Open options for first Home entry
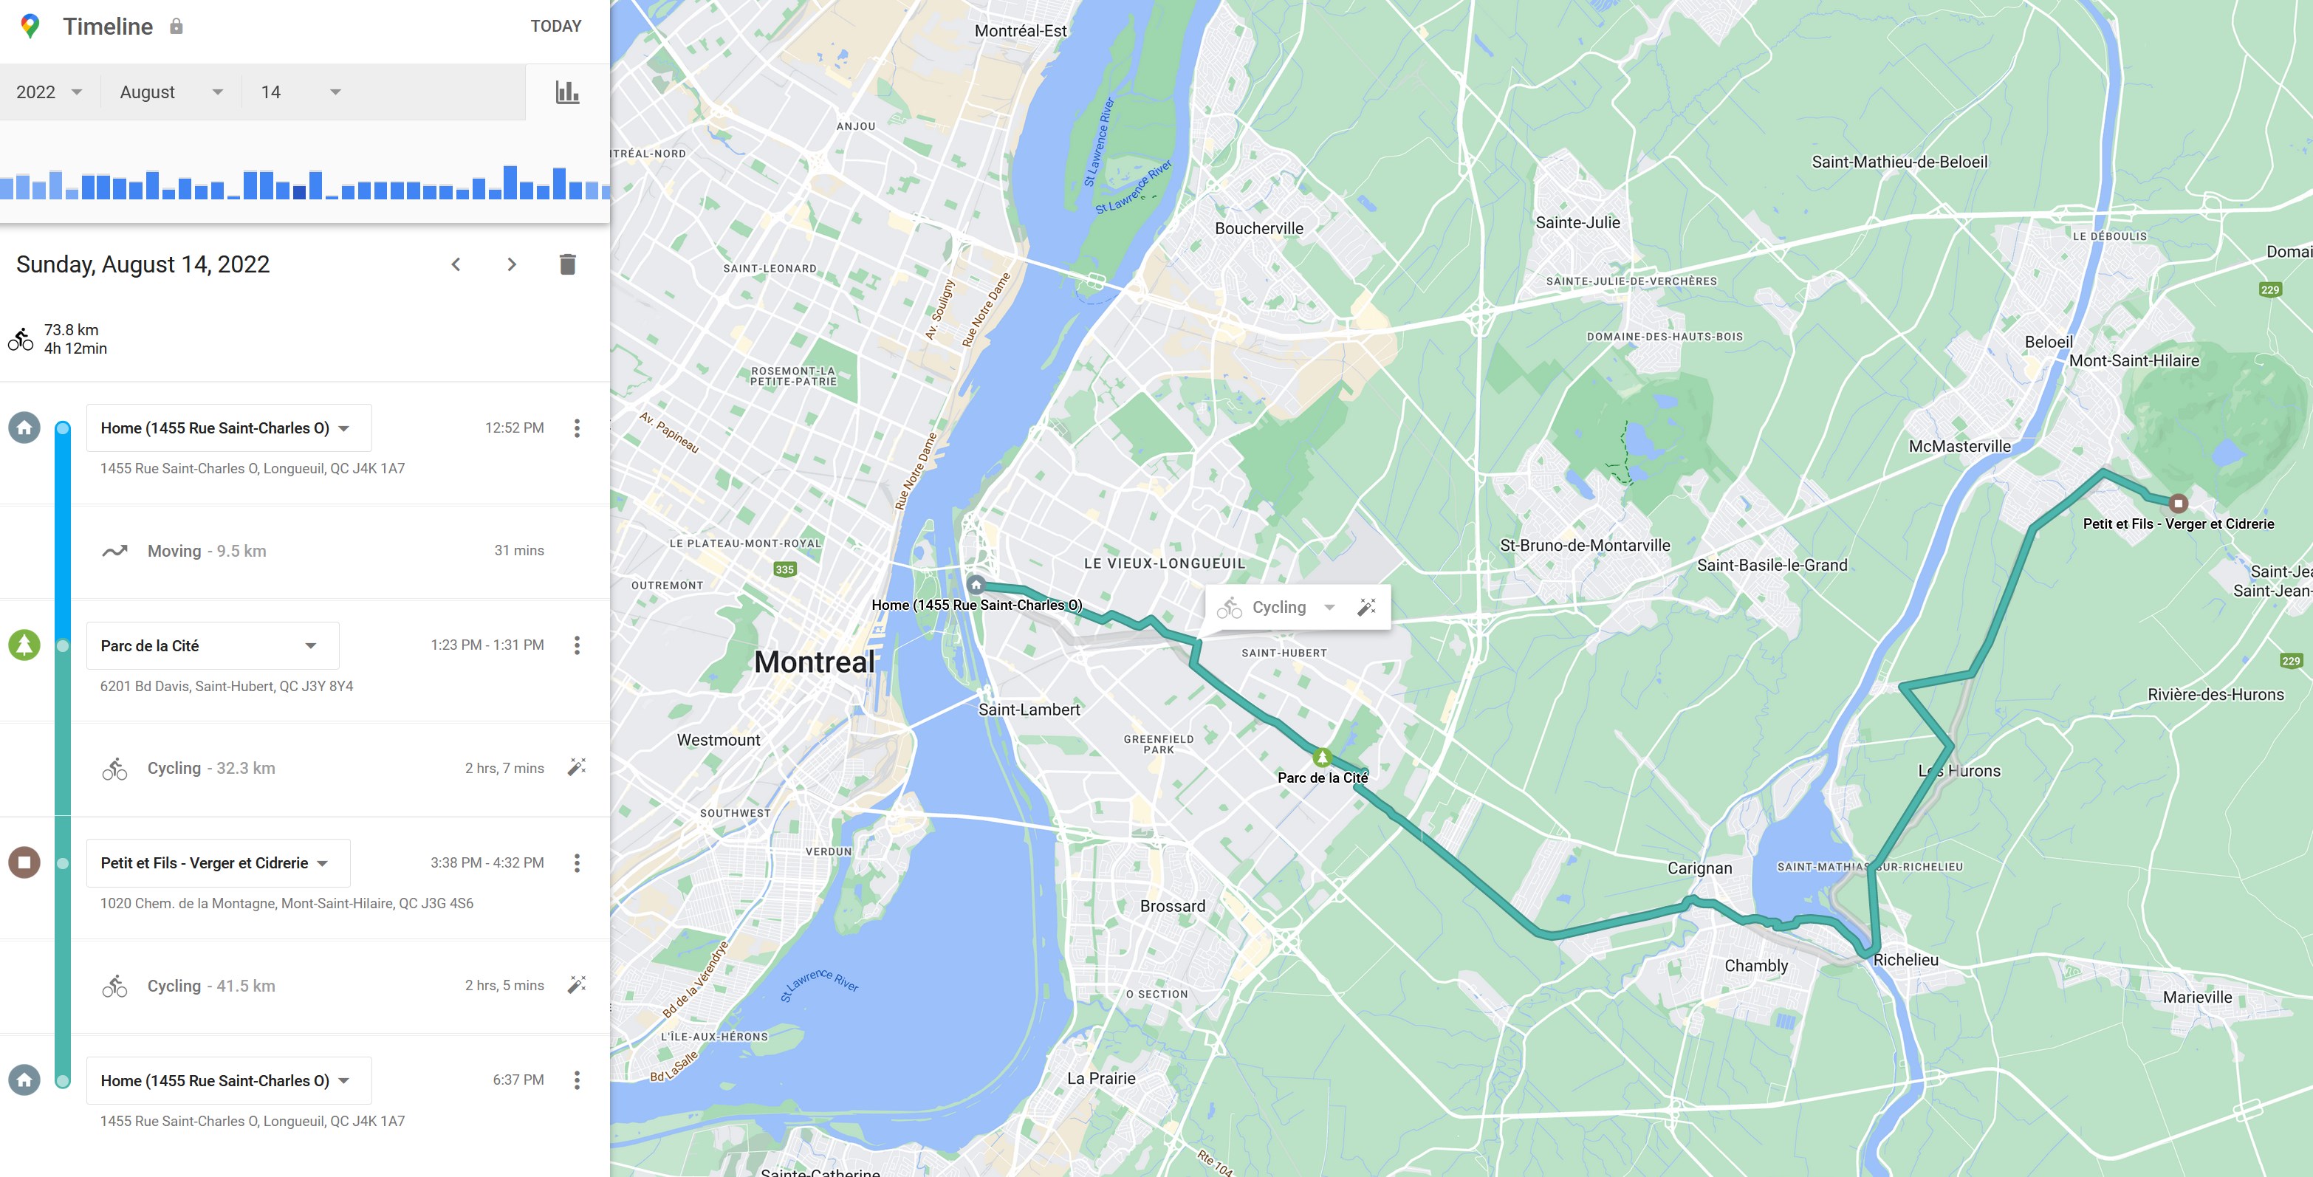Viewport: 2313px width, 1177px height. (578, 428)
